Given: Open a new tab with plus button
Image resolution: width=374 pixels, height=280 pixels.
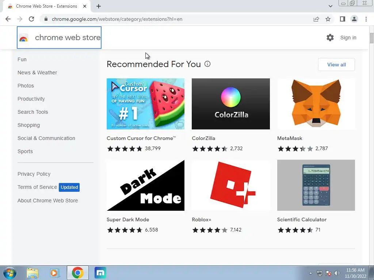Looking at the screenshot, I should coord(99,6).
